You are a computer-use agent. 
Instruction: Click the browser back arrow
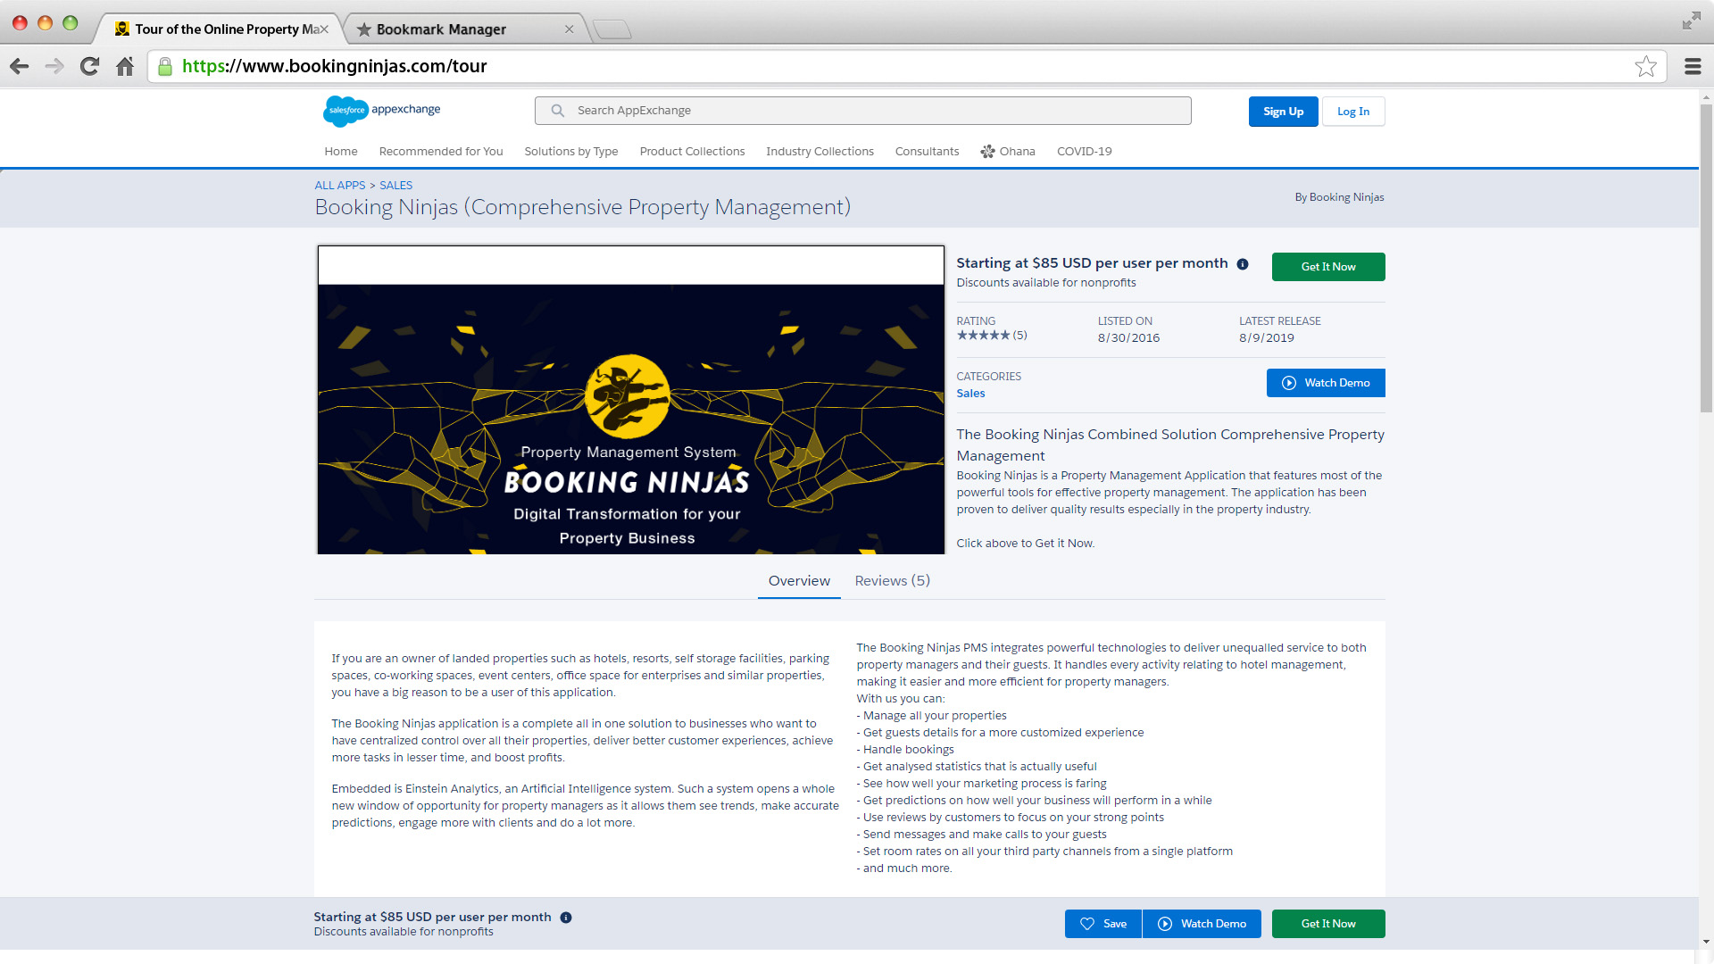tap(20, 66)
